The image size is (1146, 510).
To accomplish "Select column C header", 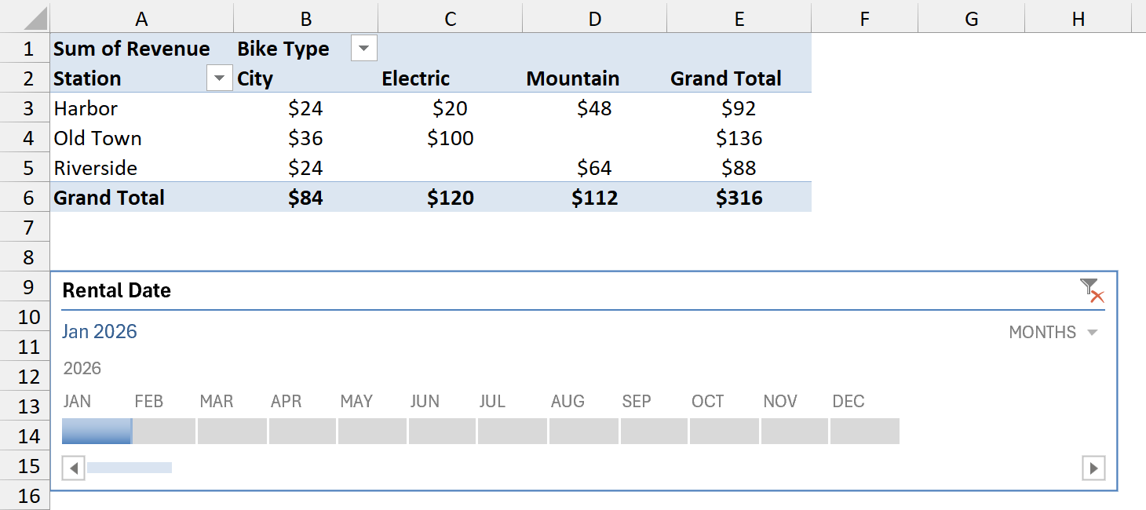I will (451, 19).
